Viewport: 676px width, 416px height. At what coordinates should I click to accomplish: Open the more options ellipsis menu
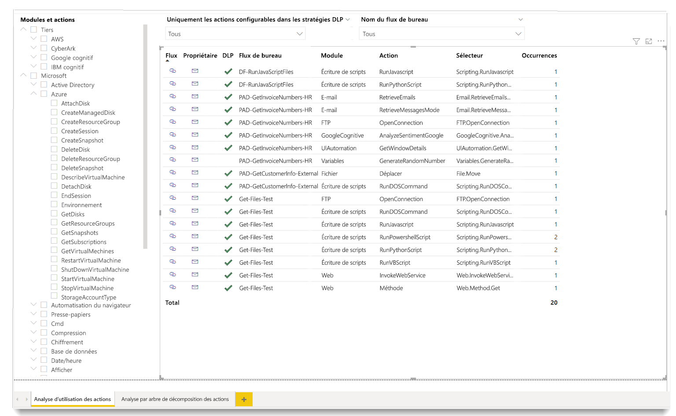[661, 41]
